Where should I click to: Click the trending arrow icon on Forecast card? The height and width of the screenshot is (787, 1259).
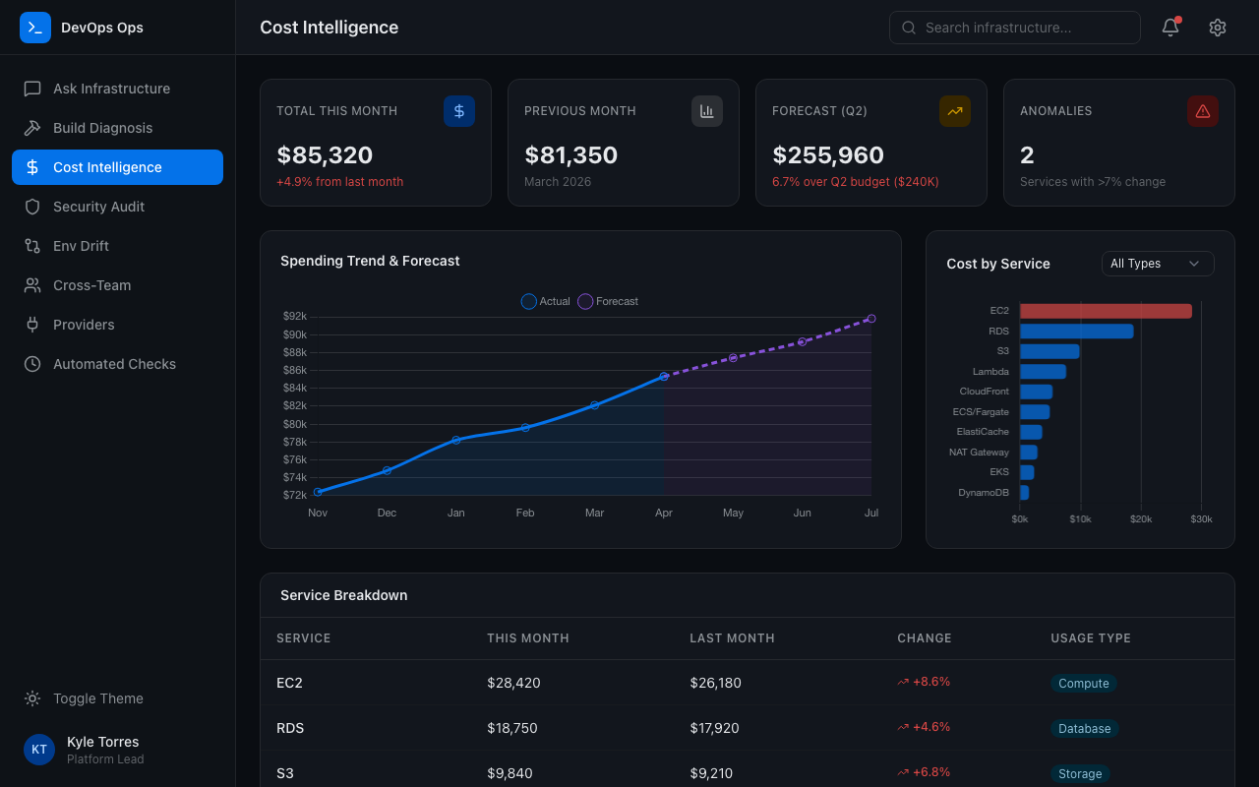[954, 111]
